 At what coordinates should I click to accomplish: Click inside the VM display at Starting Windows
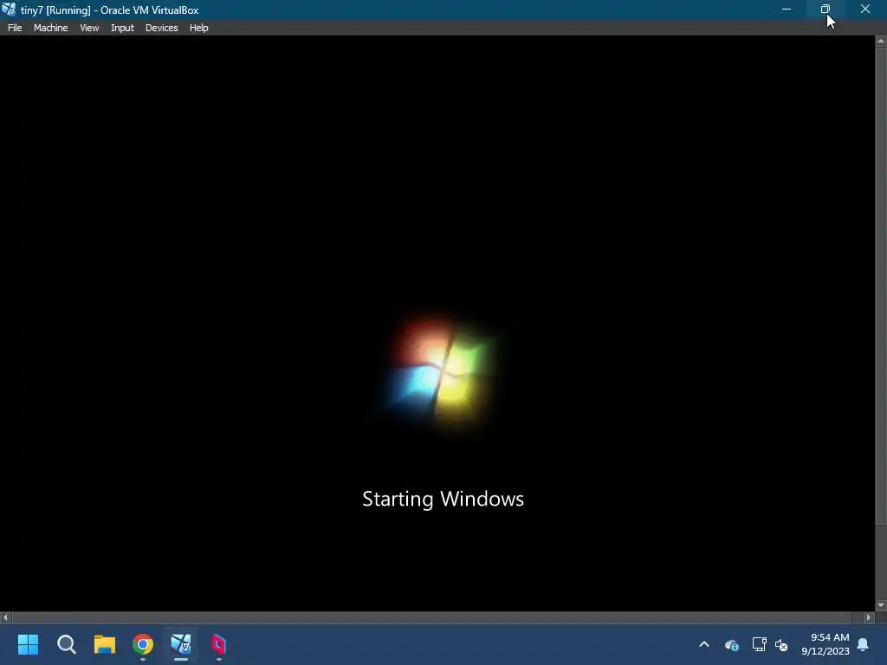pyautogui.click(x=443, y=499)
